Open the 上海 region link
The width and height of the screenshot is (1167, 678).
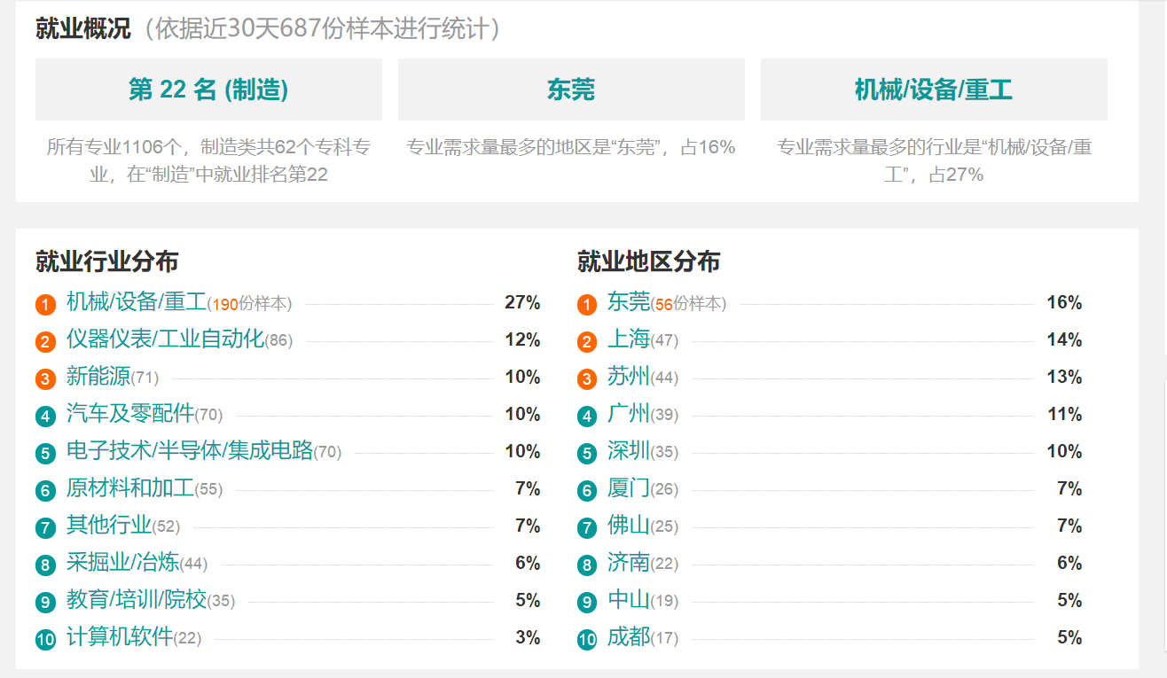point(629,339)
